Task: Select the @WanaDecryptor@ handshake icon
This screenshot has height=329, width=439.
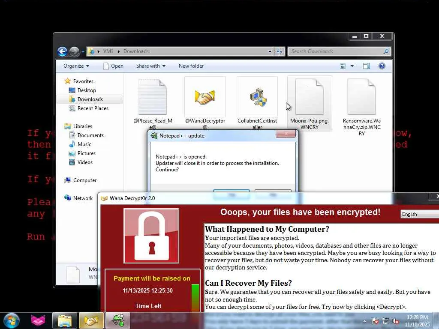Action: 205,97
